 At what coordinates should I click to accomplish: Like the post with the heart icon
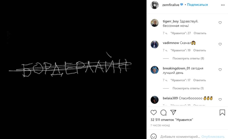click(154, 113)
